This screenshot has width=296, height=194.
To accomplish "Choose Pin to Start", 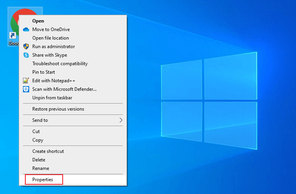I will (73, 72).
